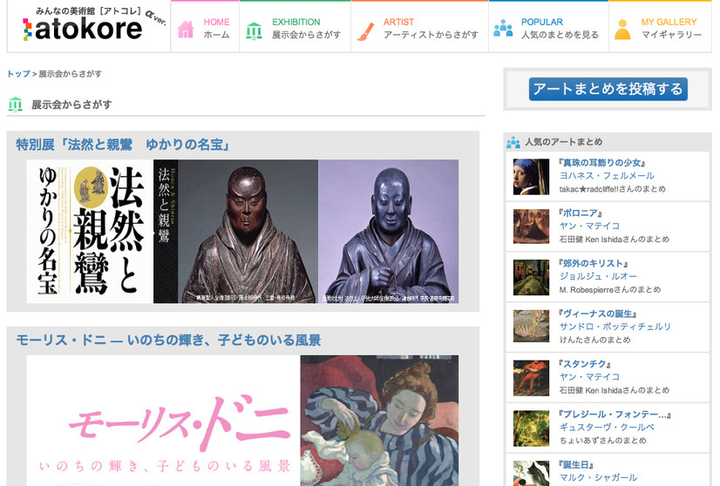
Task: Click the 法然と親鸞 exhibition banner image
Action: [x=242, y=232]
